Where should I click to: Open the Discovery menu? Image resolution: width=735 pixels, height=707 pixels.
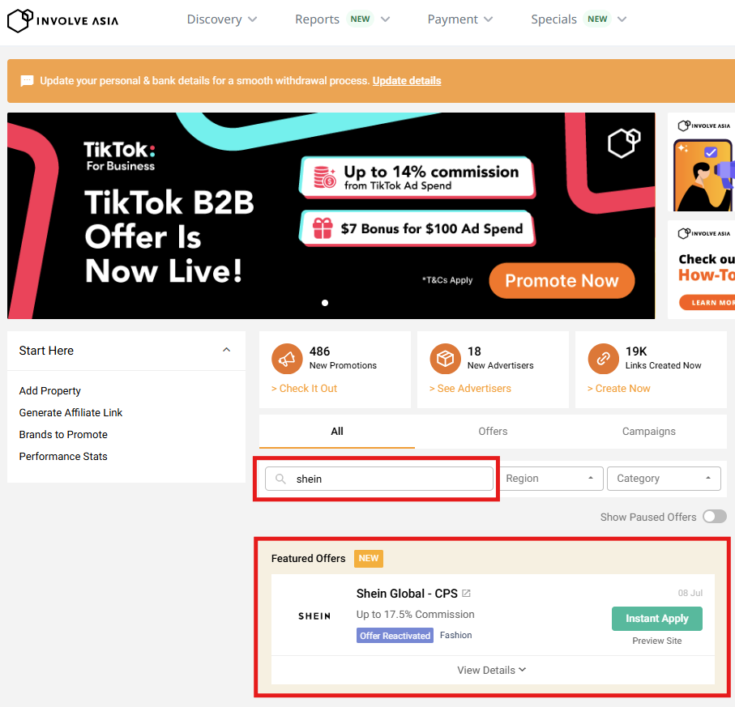click(x=222, y=19)
